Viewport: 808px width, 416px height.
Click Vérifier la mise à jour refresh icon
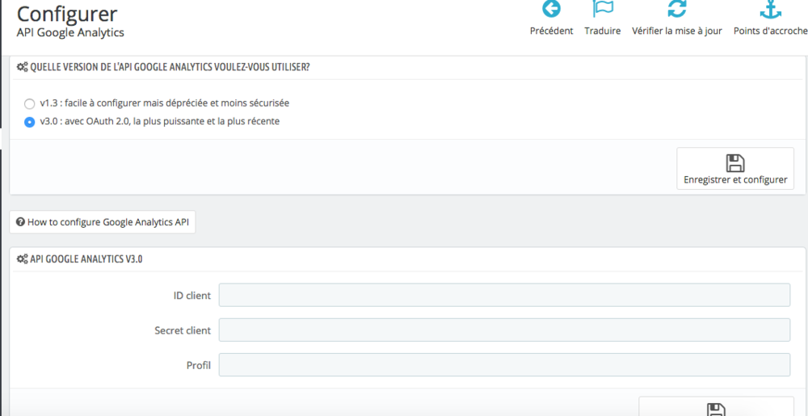(x=676, y=8)
